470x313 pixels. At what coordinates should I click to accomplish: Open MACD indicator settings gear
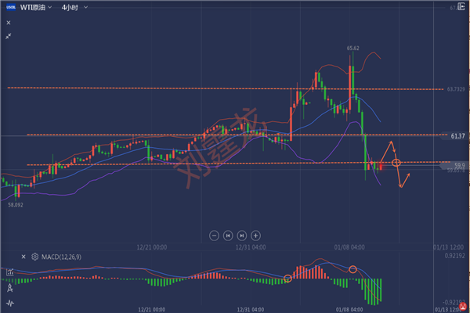pyautogui.click(x=34, y=256)
